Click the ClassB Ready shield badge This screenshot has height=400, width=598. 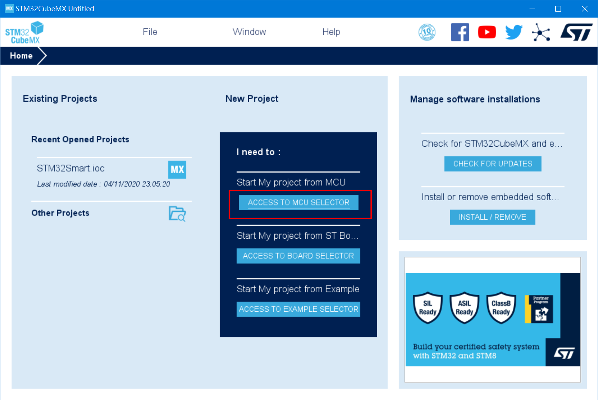coord(501,308)
